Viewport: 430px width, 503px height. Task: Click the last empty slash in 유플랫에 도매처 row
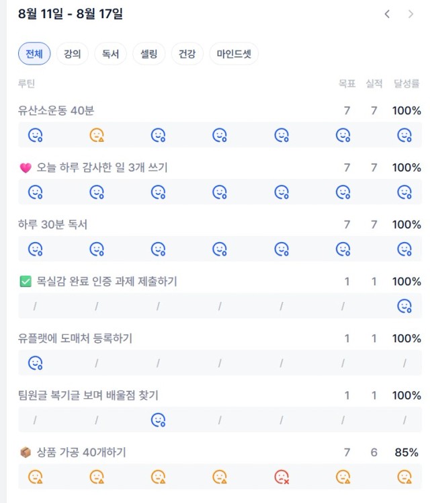click(x=404, y=363)
